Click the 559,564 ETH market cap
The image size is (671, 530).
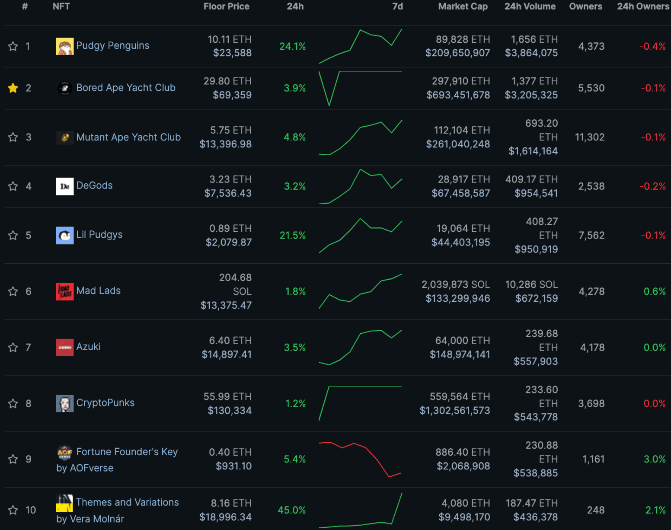point(460,396)
